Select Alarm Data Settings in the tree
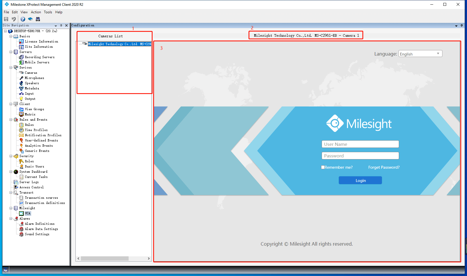This screenshot has height=276, width=467. point(41,229)
